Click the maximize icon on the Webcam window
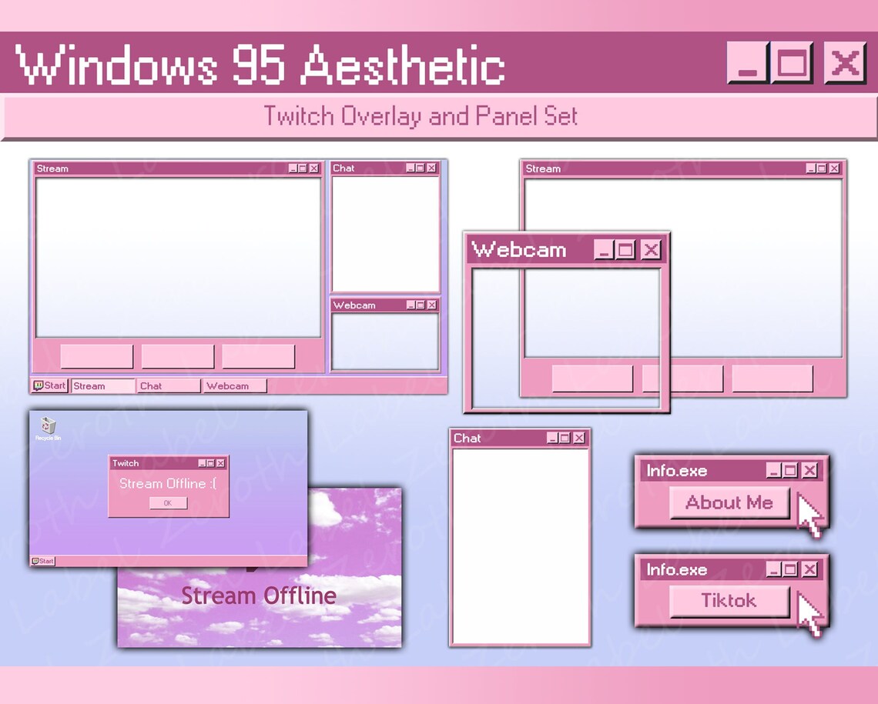The height and width of the screenshot is (704, 878). [x=624, y=249]
